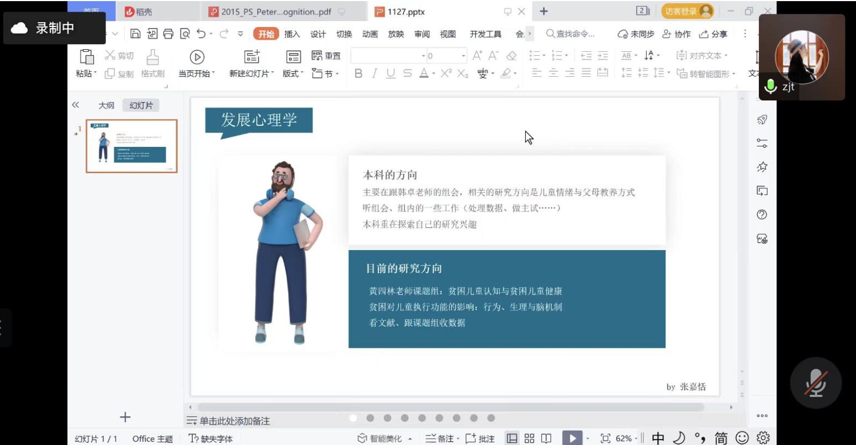
Task: Click the Save icon in quick access toolbar
Action: [135, 34]
